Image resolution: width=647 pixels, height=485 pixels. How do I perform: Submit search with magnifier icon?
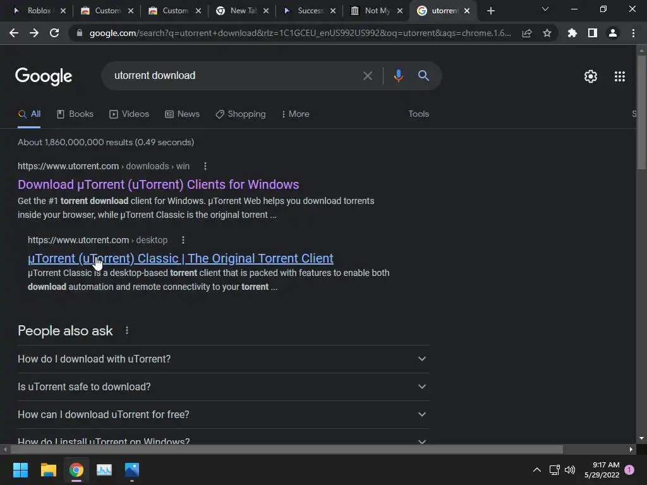point(423,76)
